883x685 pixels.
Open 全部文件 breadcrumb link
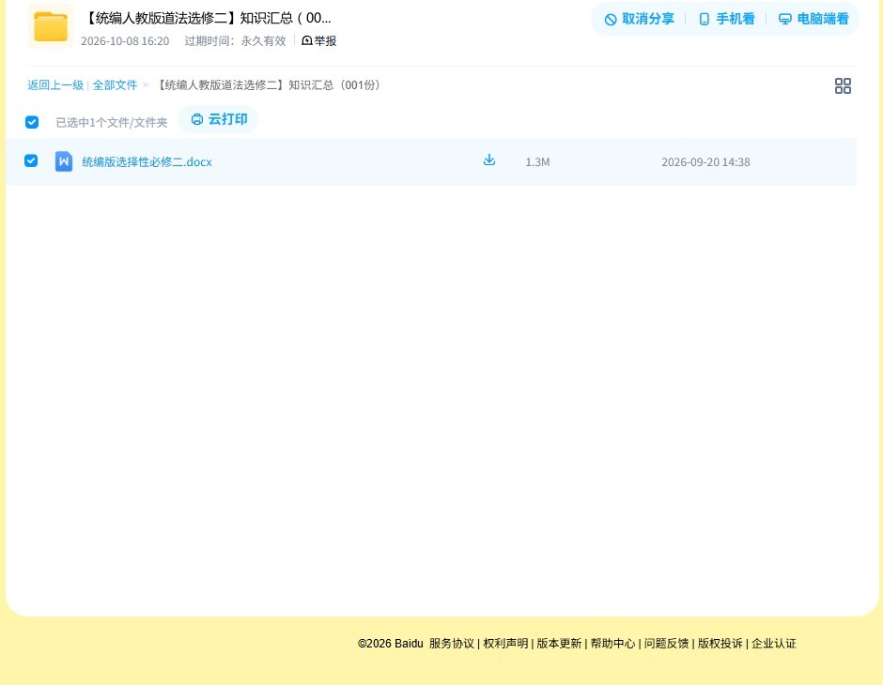click(x=115, y=85)
